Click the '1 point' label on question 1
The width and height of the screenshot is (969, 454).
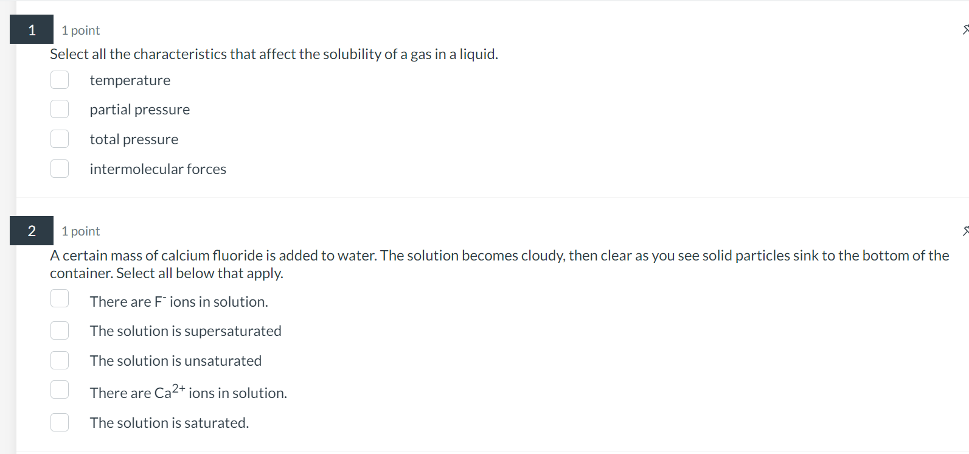click(80, 30)
